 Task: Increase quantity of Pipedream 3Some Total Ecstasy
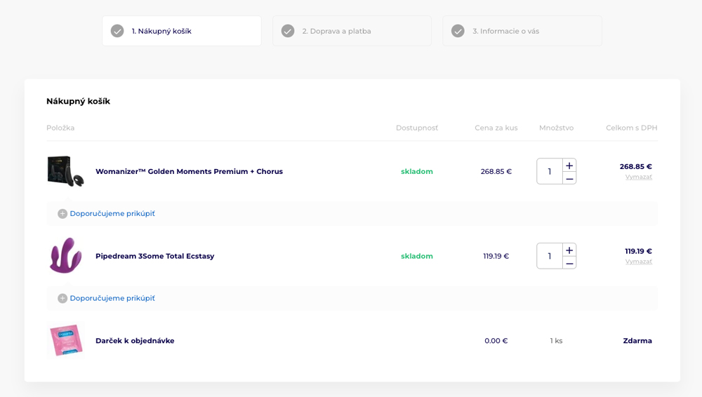[x=569, y=250]
